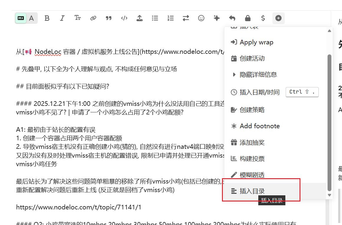Switch to Markdown editing mode toggle
The height and width of the screenshot is (225, 342).
point(21,18)
